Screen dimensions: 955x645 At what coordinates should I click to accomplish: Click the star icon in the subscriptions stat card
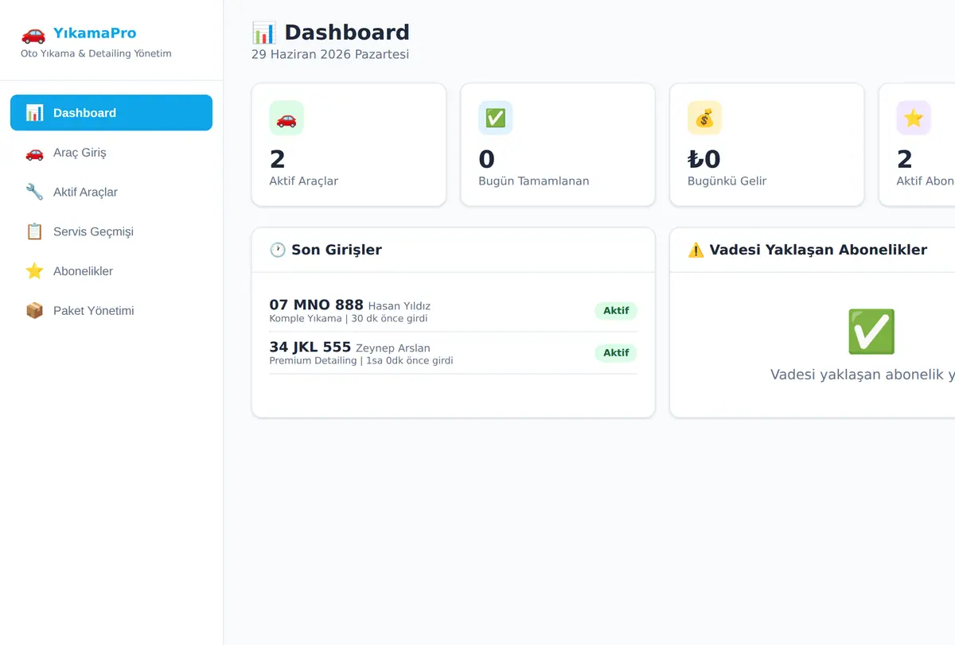pos(914,119)
